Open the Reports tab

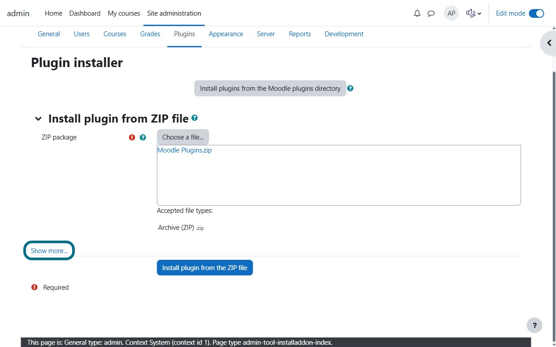coord(300,34)
